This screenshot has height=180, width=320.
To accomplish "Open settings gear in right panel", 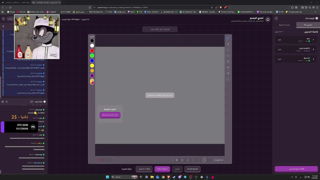I will coord(317,18).
